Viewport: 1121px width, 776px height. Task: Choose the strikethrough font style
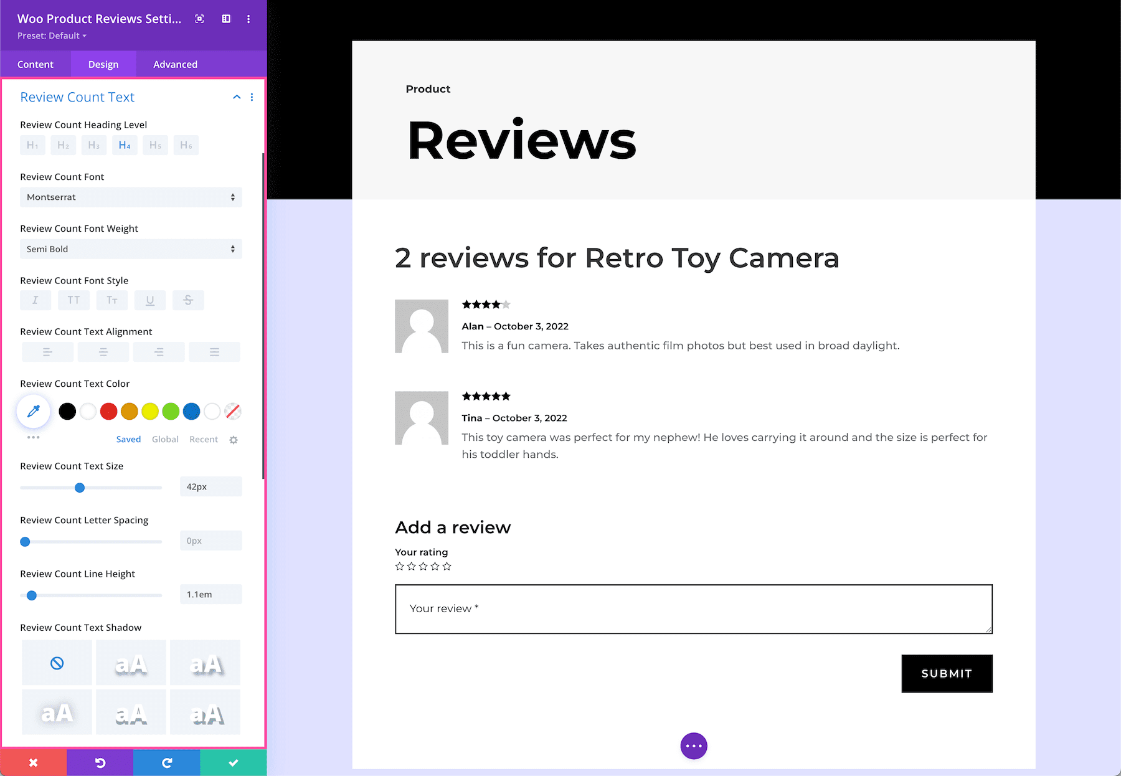(x=188, y=300)
